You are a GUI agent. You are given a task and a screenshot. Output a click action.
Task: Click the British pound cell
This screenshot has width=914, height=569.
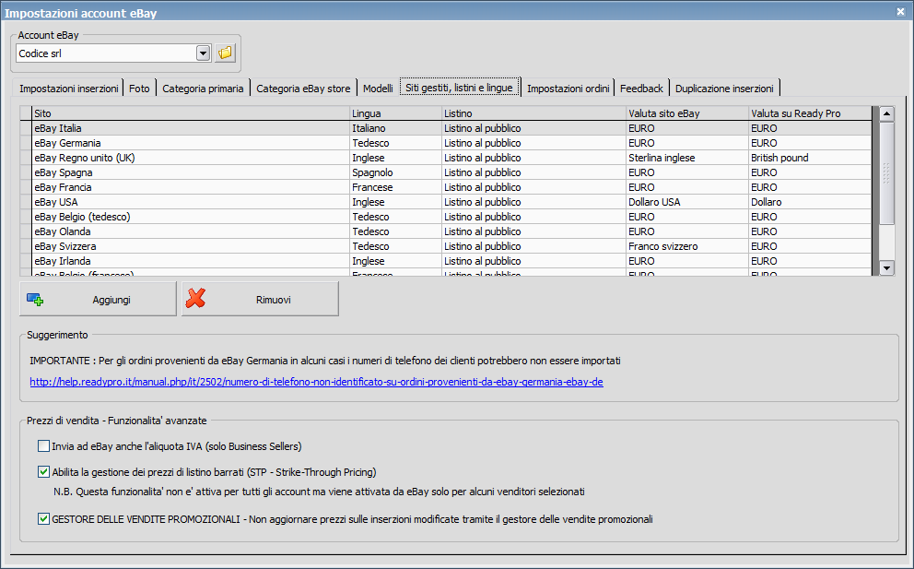(x=810, y=158)
